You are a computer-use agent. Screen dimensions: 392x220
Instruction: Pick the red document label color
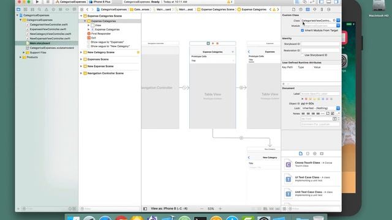click(x=306, y=99)
